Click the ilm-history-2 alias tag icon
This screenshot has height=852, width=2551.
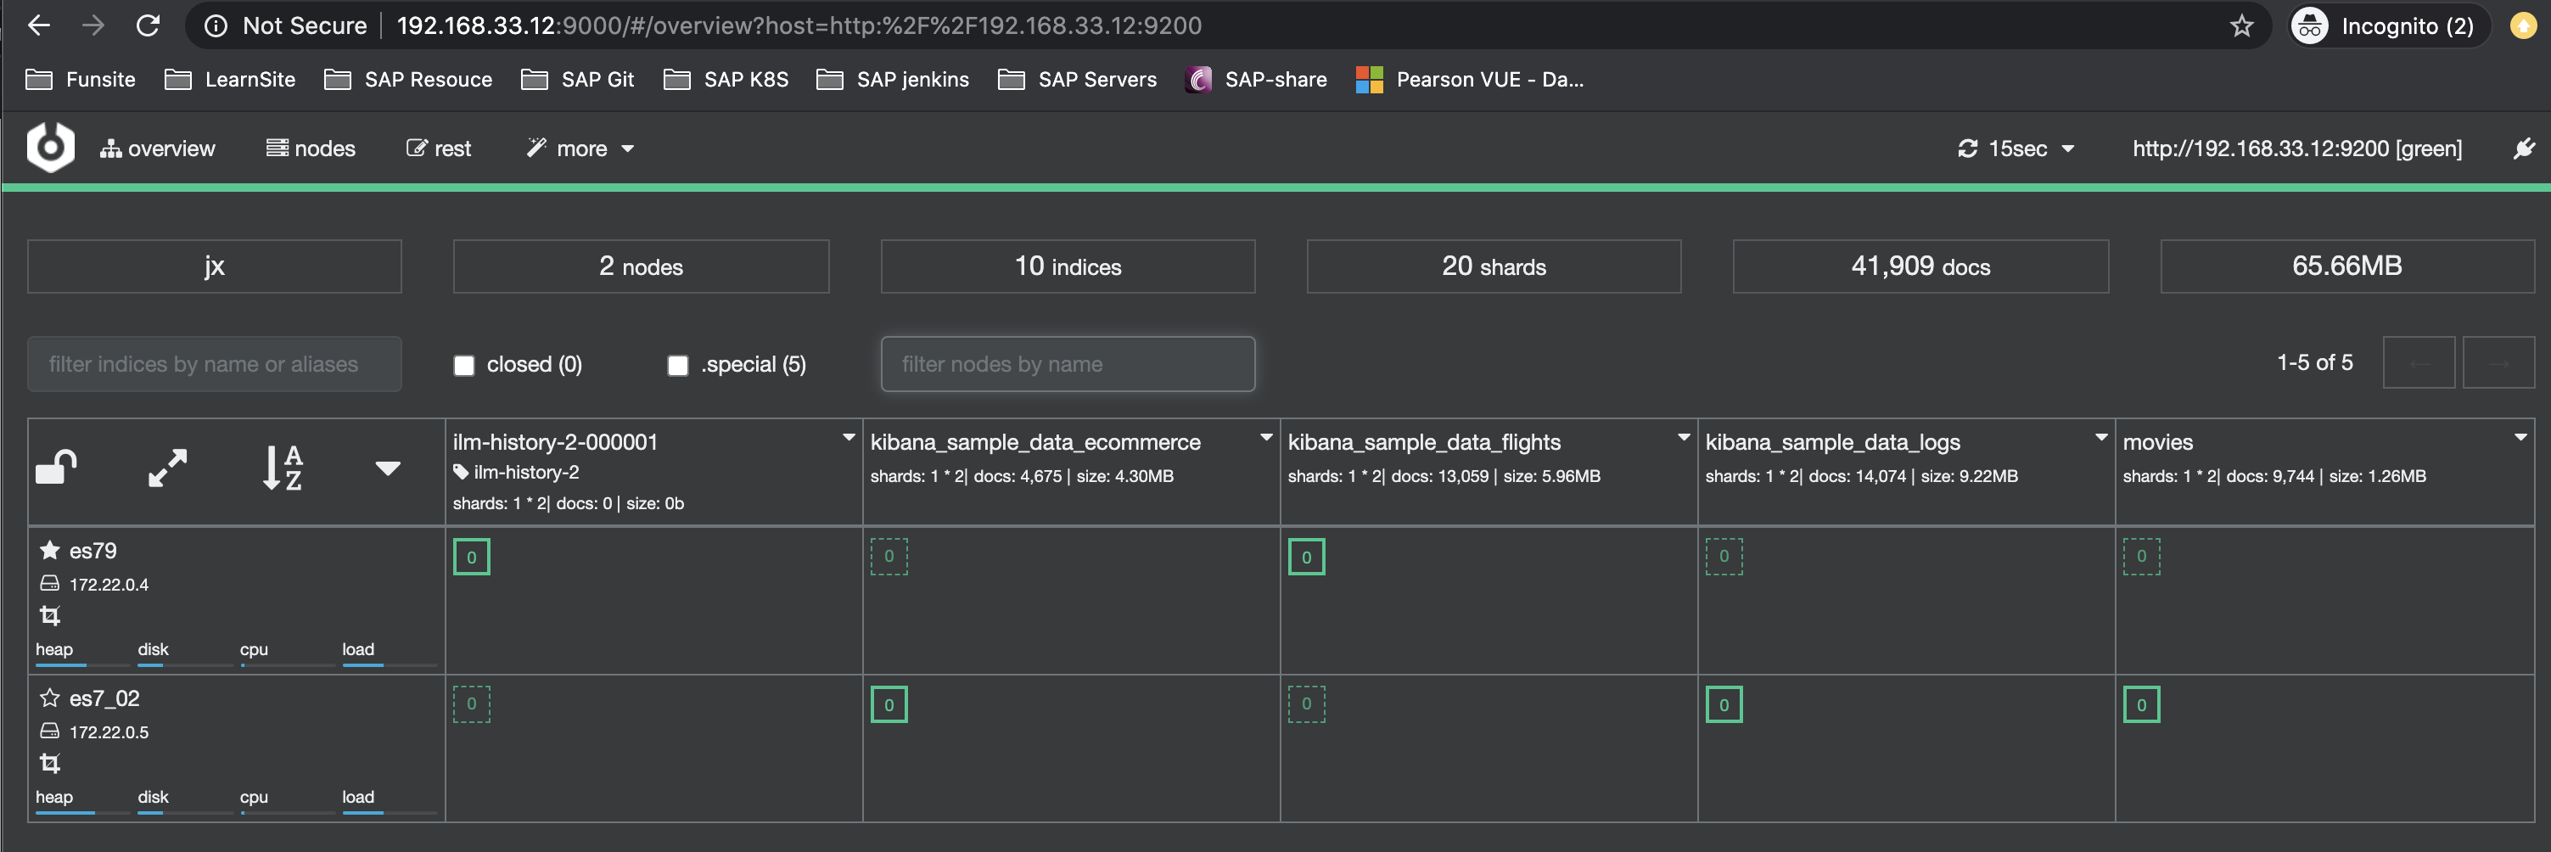461,473
